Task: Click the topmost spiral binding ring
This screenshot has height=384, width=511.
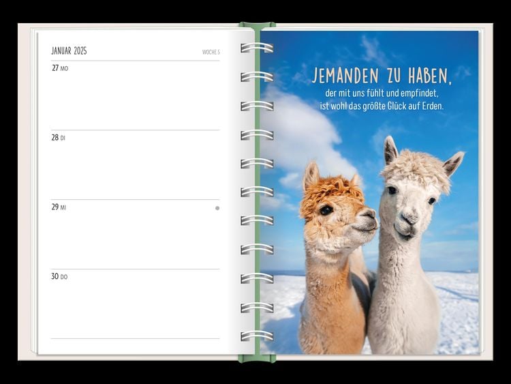Action: pos(256,48)
